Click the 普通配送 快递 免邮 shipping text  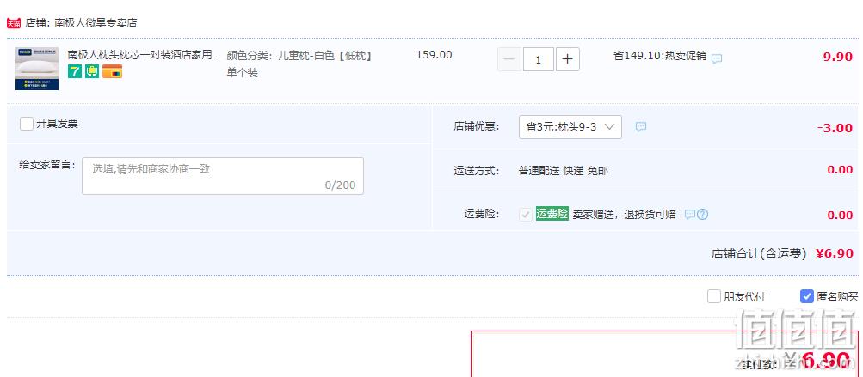tap(563, 170)
